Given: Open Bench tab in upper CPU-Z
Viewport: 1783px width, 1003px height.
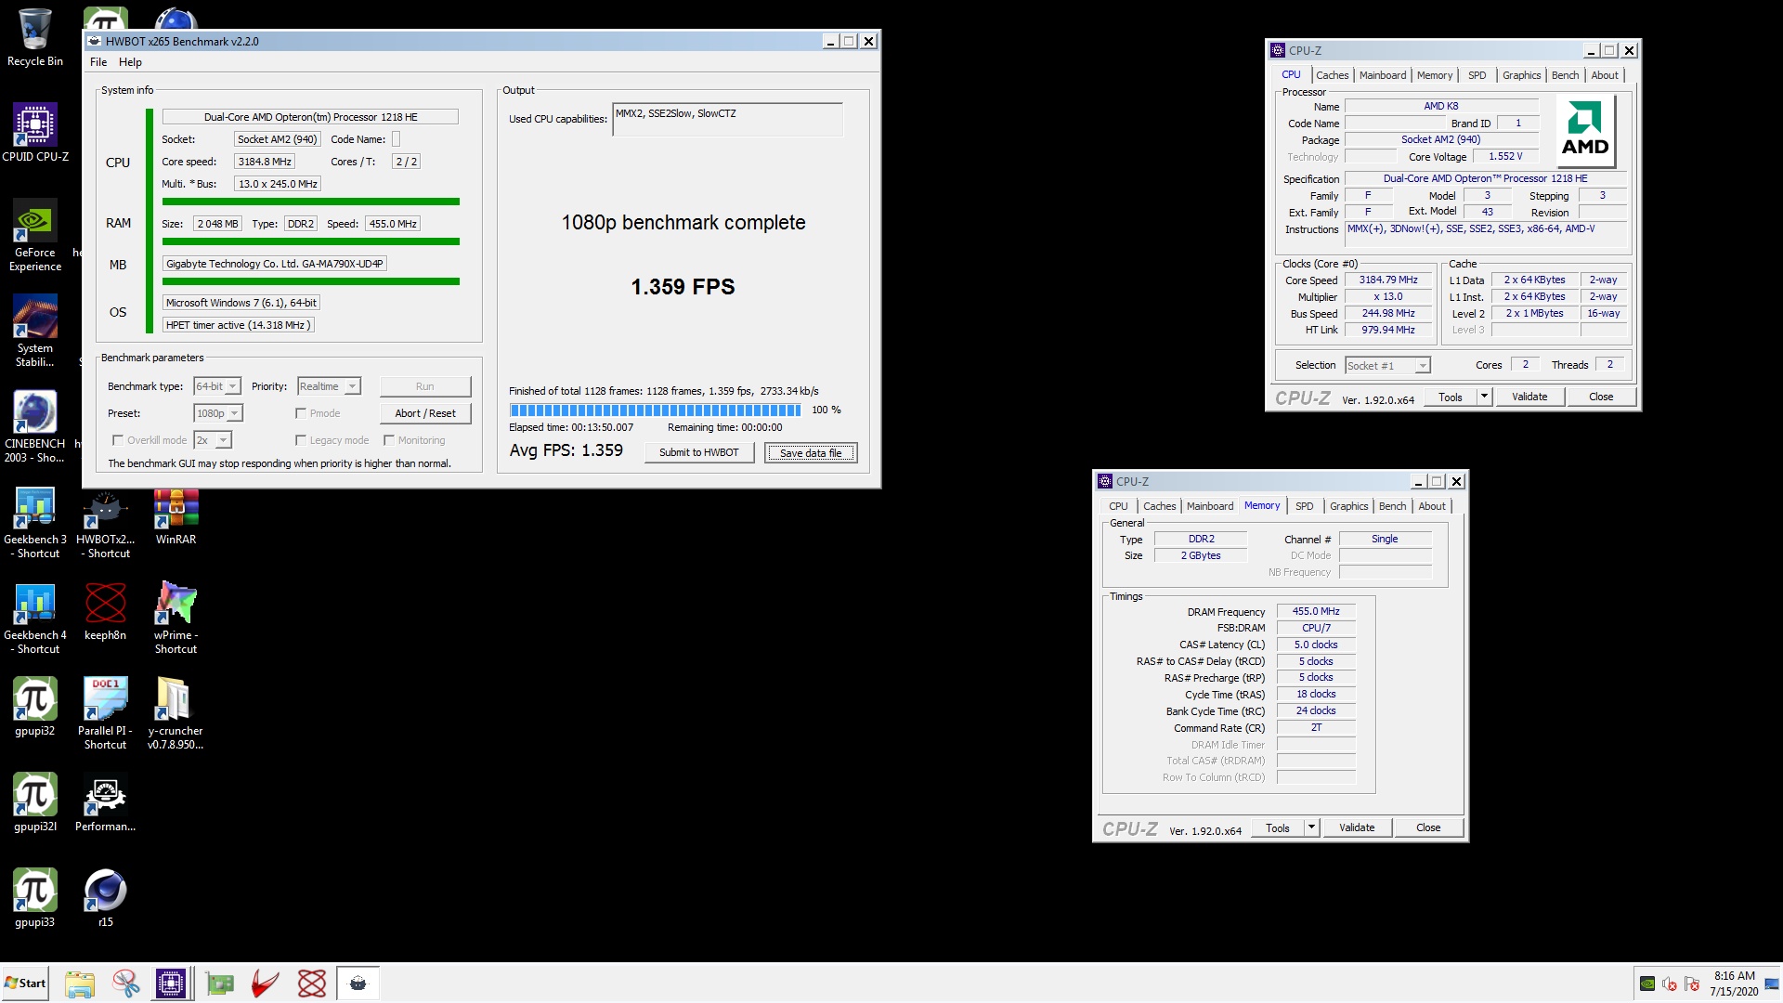Looking at the screenshot, I should (1565, 75).
